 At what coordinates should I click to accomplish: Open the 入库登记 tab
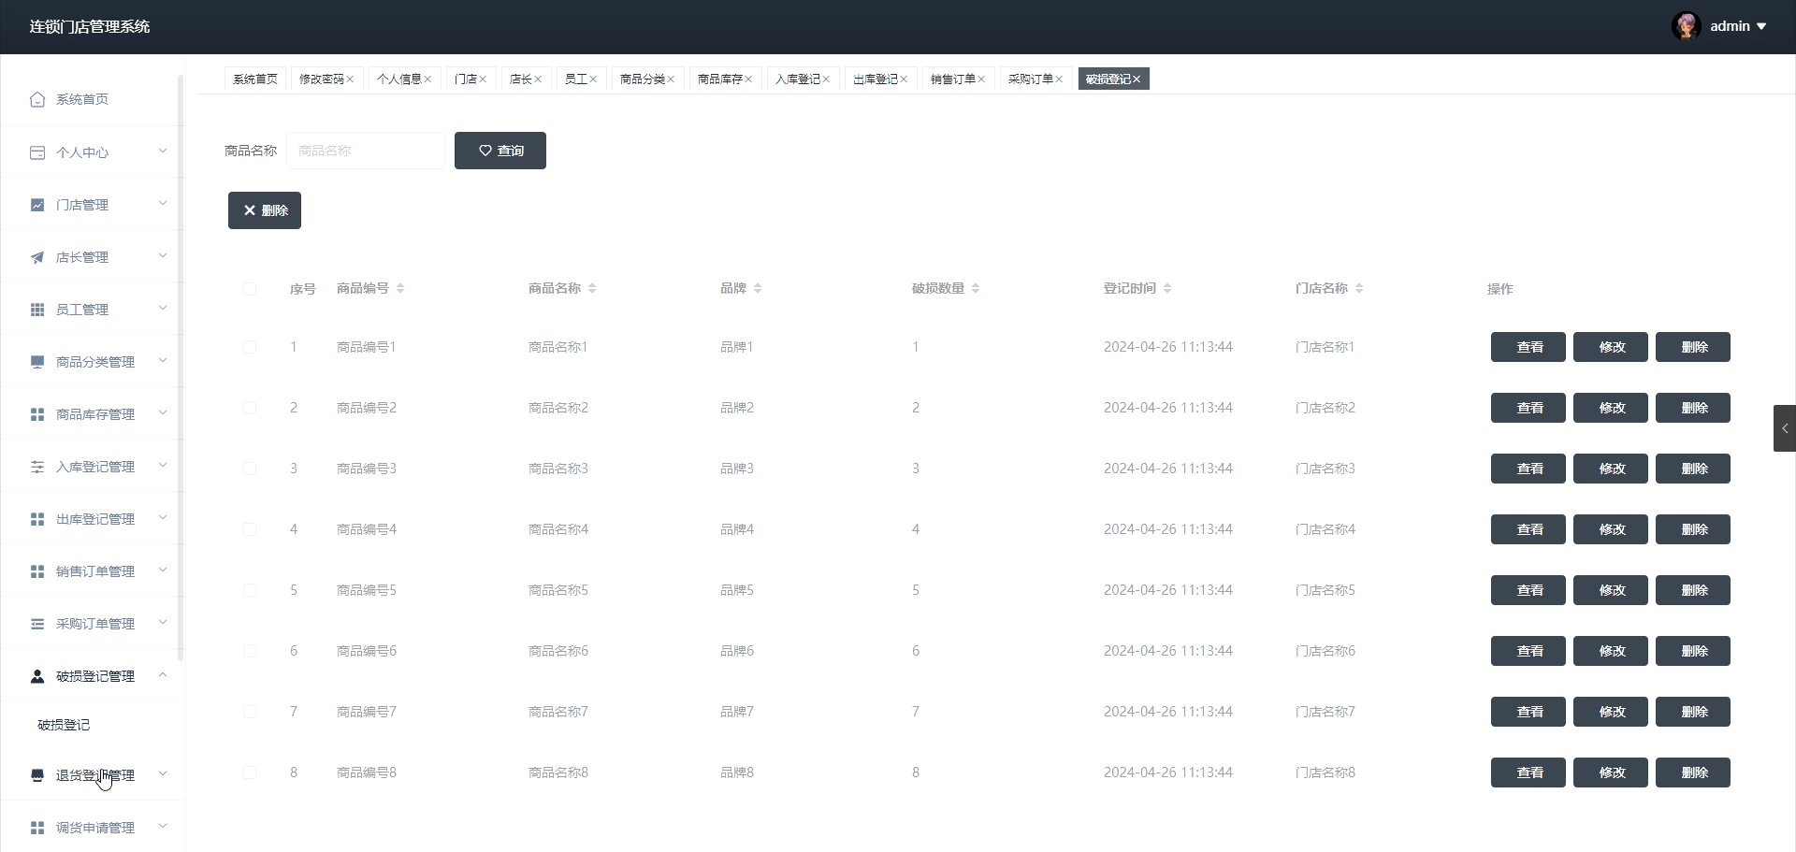click(x=799, y=79)
